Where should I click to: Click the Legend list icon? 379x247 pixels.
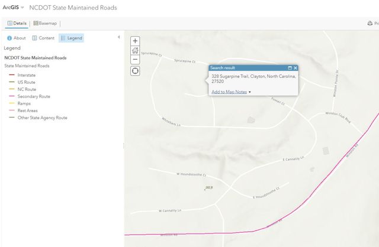[63, 38]
